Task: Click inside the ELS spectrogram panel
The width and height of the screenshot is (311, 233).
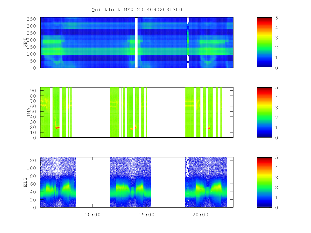Action: (x=137, y=182)
